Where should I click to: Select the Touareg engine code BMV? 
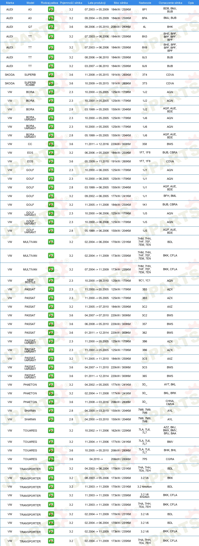[170, 442]
